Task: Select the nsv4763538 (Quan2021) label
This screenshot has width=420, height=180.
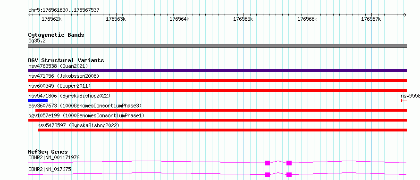Action: [58, 66]
